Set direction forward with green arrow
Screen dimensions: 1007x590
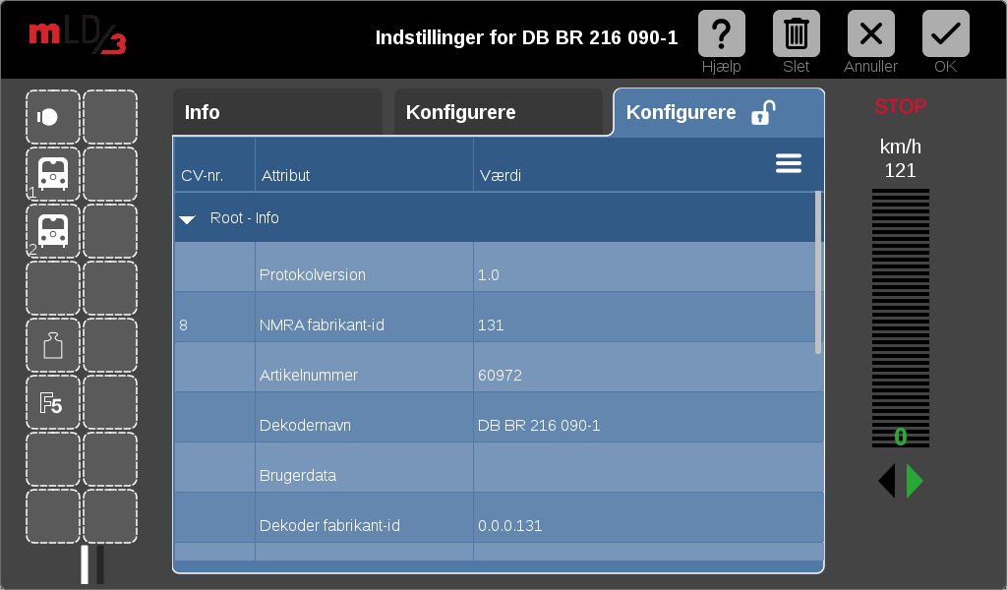[915, 481]
